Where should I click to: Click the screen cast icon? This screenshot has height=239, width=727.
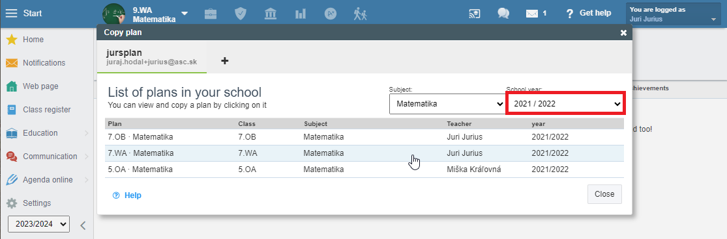pos(475,14)
